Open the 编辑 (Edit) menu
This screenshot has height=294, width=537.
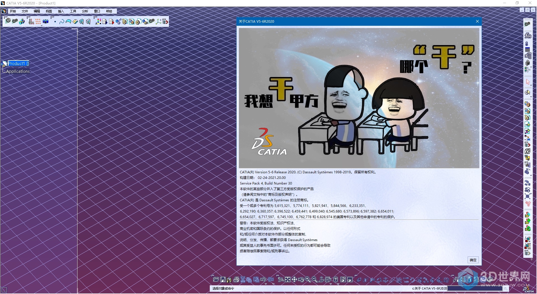tap(37, 11)
